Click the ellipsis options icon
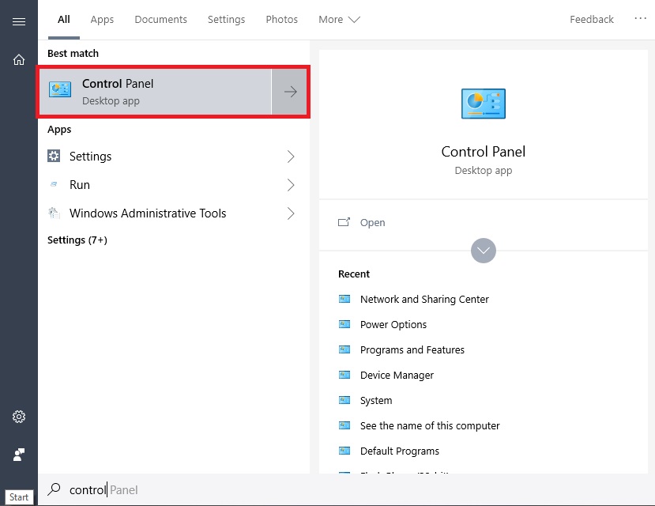Viewport: 655px width, 506px height. [640, 18]
